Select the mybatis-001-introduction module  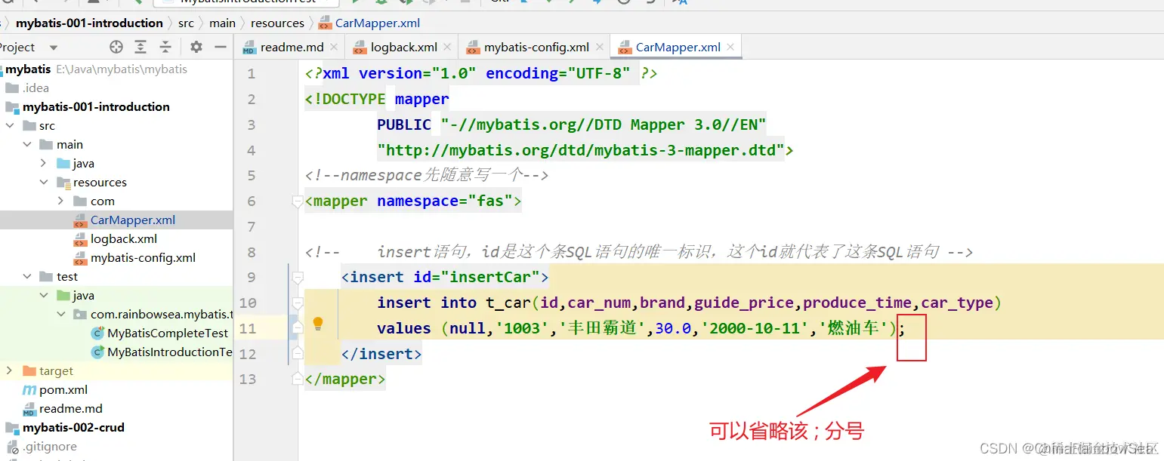[x=96, y=106]
